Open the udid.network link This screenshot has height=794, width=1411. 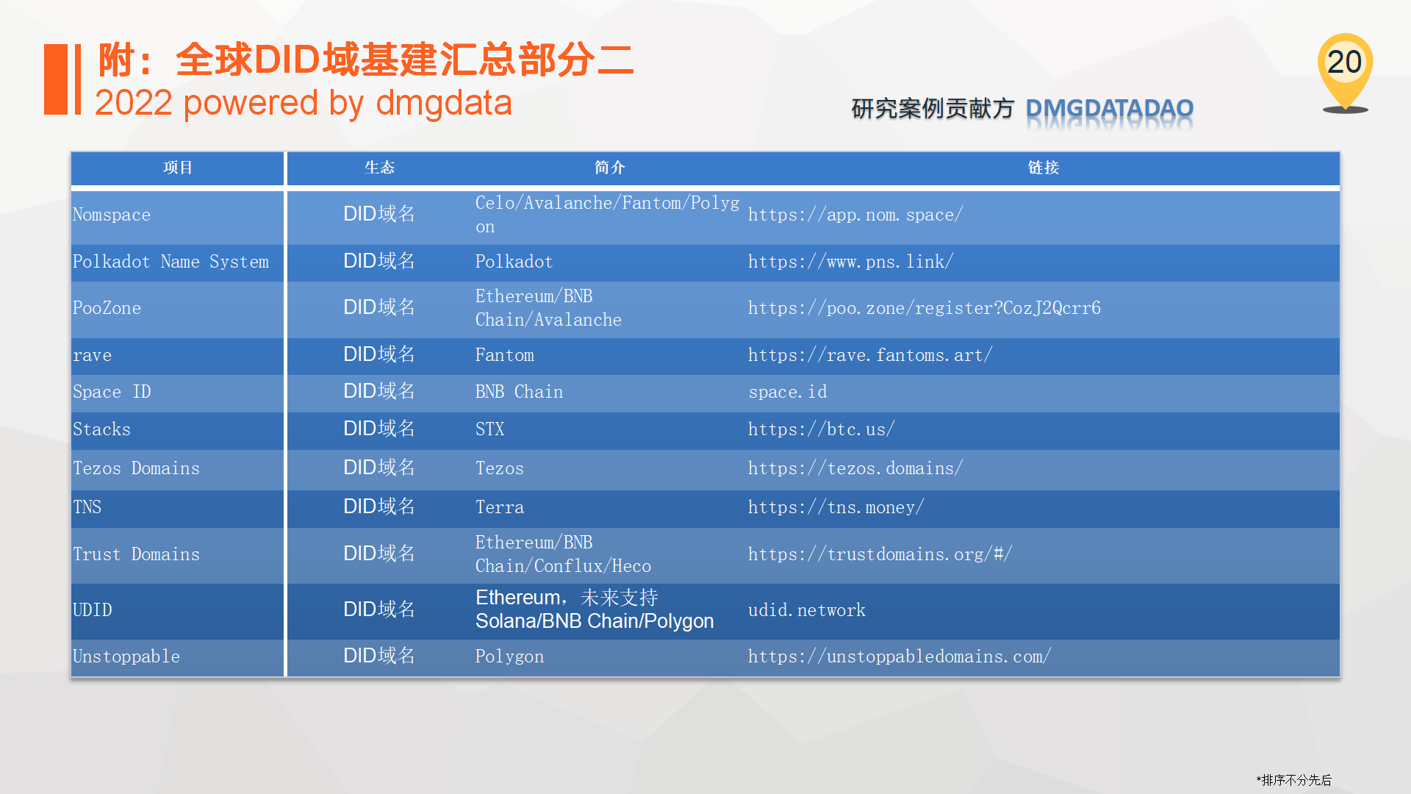pos(807,610)
